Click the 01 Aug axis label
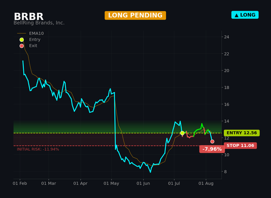 (x=206, y=183)
